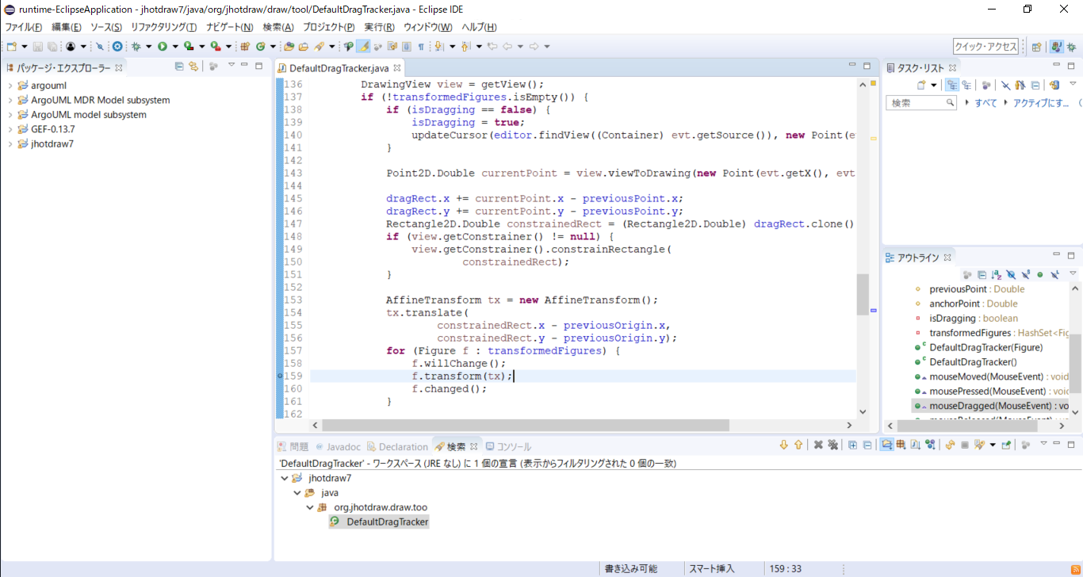Select isDragging : boolean in Outline
This screenshot has width=1083, height=577.
974,318
